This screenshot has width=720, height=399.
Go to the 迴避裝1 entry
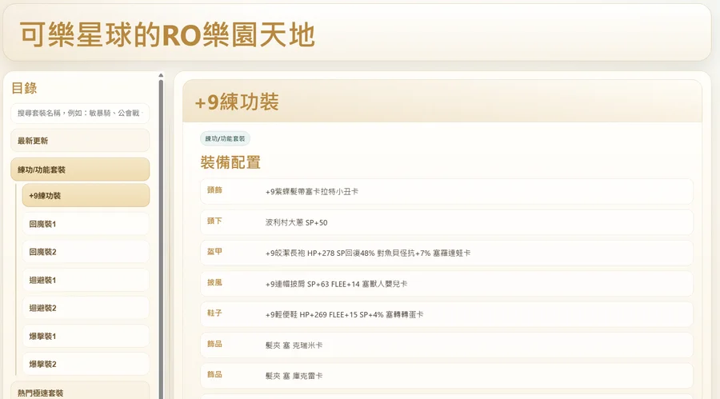point(86,280)
